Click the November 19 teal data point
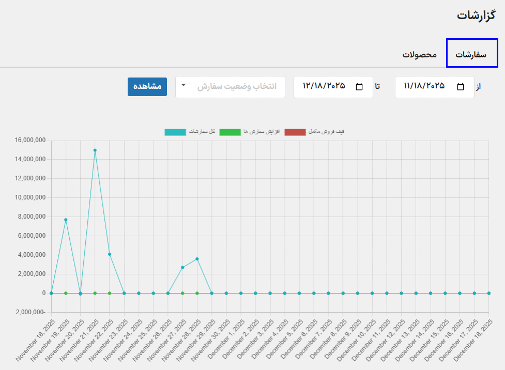Viewport: 505px width, 370px height. (x=66, y=220)
